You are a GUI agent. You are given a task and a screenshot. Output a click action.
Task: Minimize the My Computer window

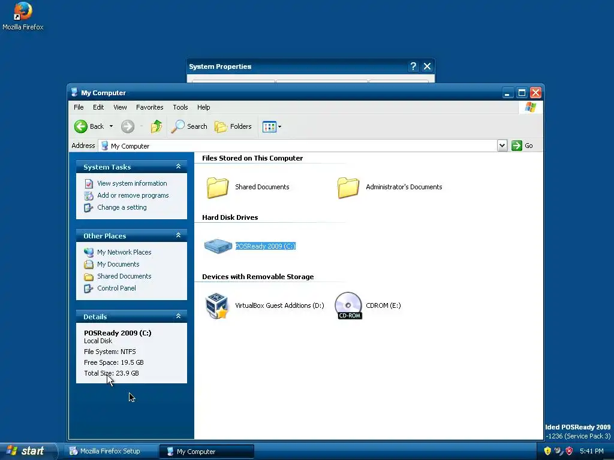pos(507,93)
